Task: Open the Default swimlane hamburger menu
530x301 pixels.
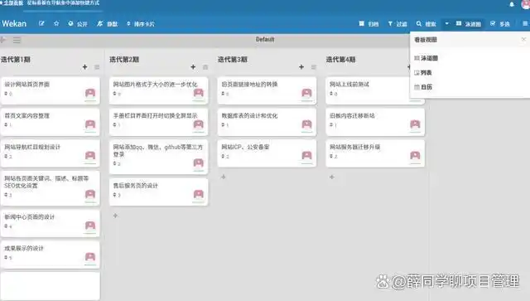Action: [x=17, y=41]
